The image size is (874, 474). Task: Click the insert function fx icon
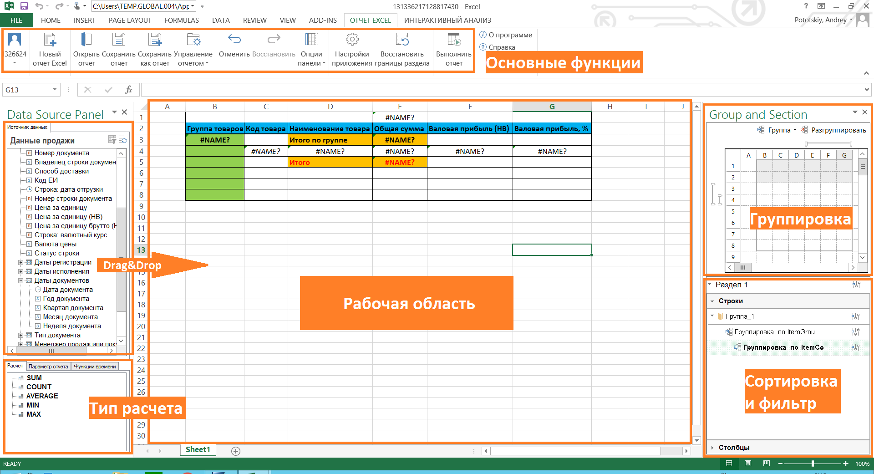click(x=128, y=90)
